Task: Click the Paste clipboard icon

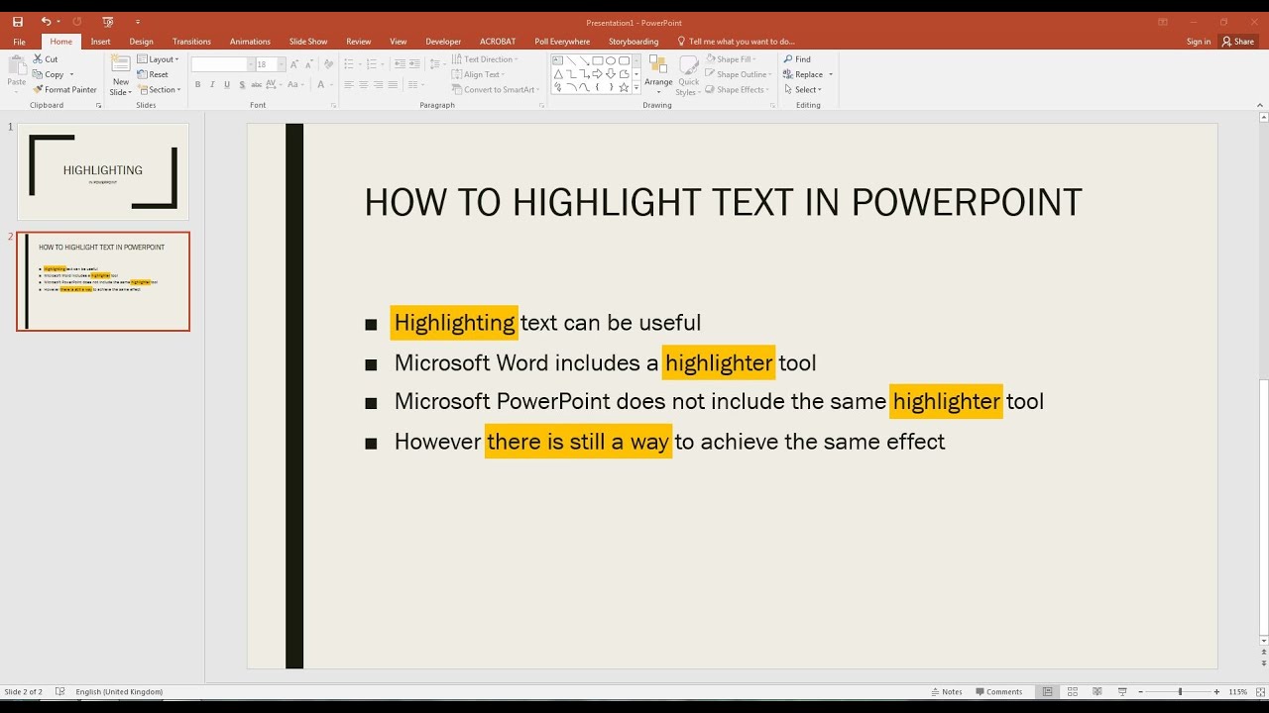Action: [x=17, y=71]
